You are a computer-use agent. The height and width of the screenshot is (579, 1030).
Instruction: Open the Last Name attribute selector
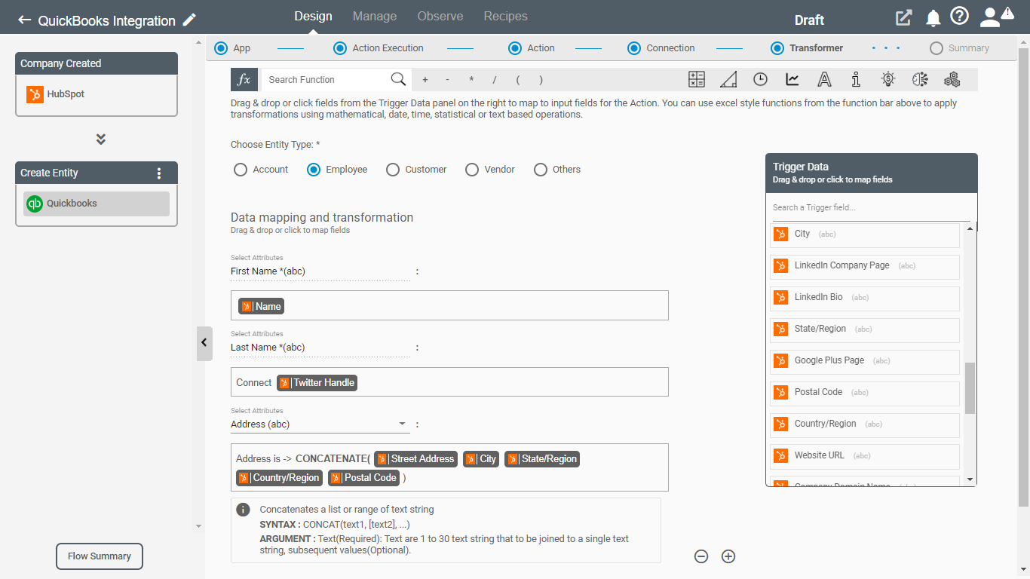pos(320,348)
